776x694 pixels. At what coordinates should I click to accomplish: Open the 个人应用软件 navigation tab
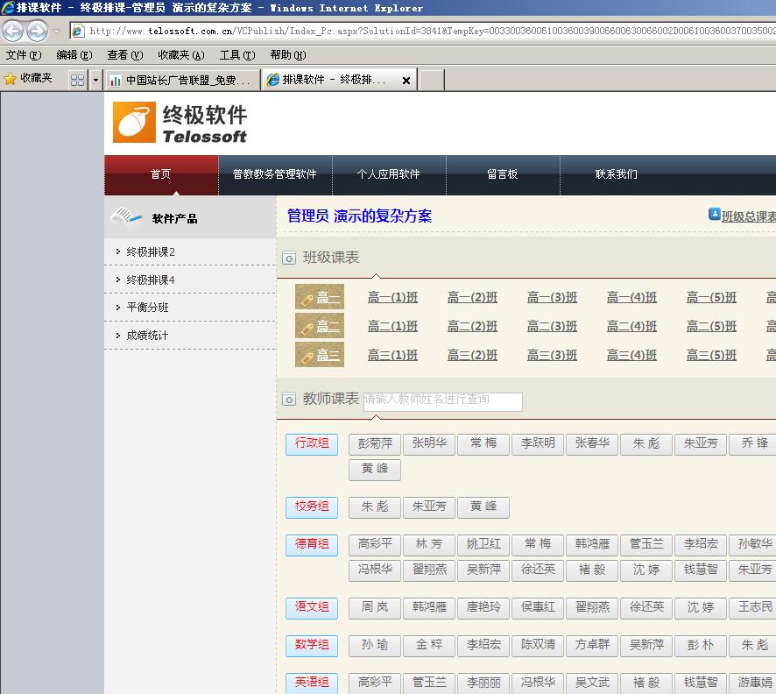pos(389,174)
